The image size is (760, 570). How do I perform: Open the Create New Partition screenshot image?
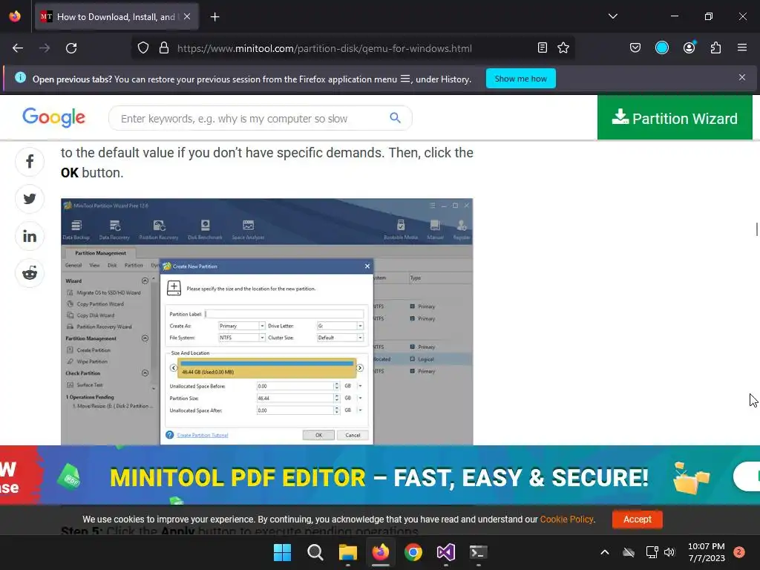tap(266, 321)
